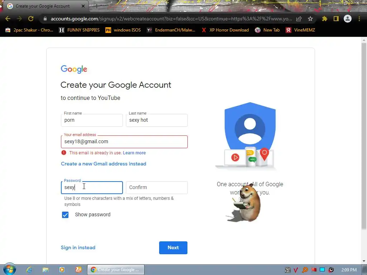Open the EndermanCH/Malw... bookmark
This screenshot has width=367, height=275.
171,30
